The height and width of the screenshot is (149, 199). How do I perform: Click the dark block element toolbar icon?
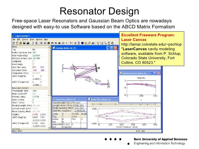(48, 43)
